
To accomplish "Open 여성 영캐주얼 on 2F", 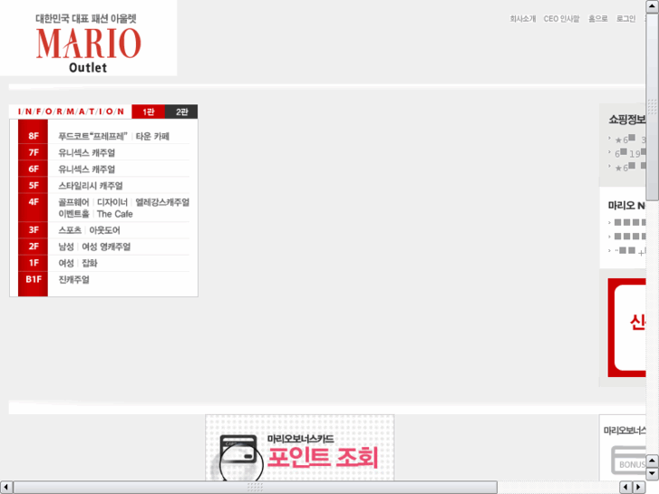I will [x=106, y=247].
